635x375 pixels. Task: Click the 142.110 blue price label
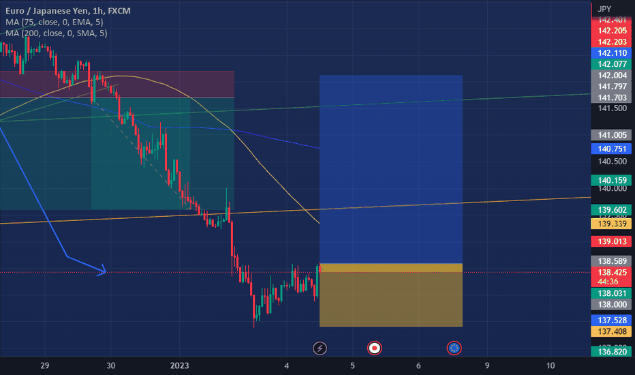point(612,53)
